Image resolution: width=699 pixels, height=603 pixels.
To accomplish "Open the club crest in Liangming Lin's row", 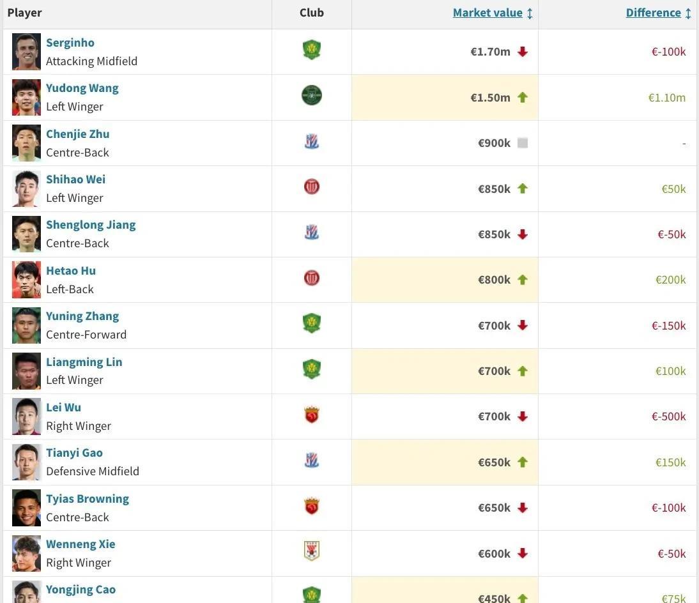I will tap(312, 369).
